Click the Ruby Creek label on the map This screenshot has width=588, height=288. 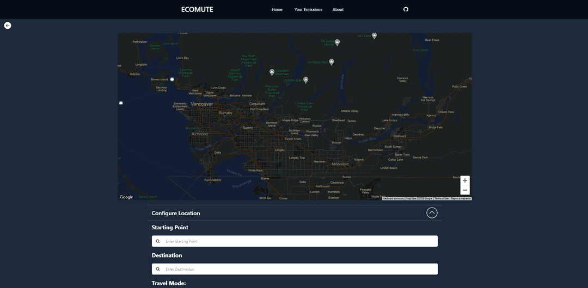(x=460, y=86)
